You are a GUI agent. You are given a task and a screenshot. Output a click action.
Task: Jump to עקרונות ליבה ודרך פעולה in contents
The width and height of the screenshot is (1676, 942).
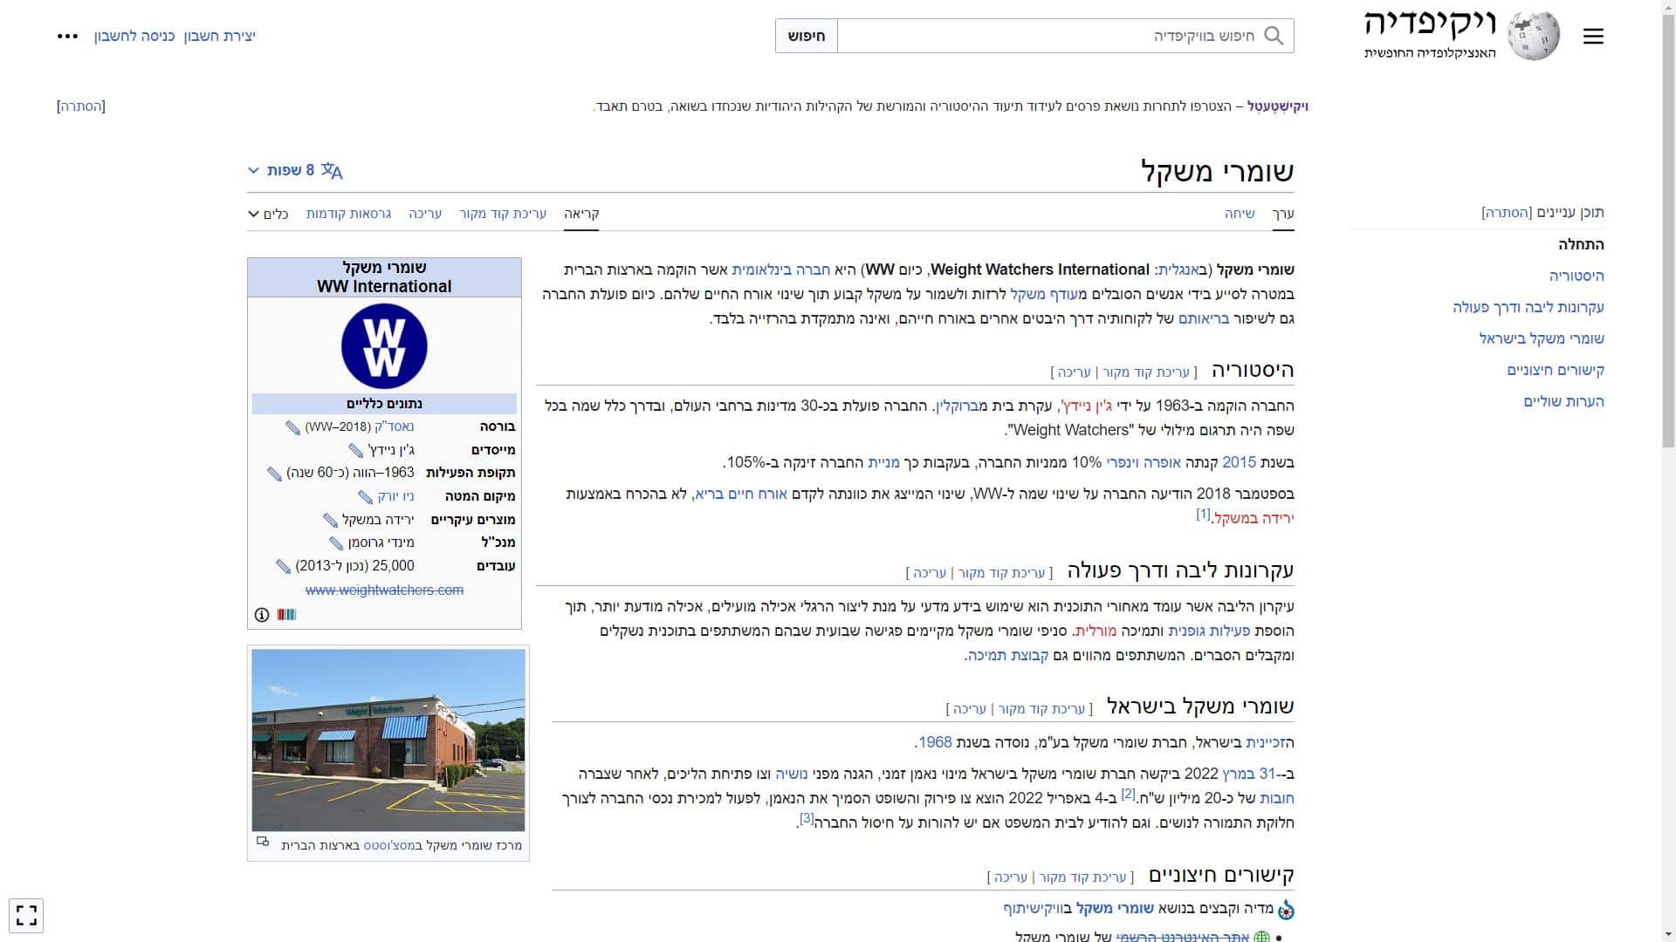click(1528, 307)
